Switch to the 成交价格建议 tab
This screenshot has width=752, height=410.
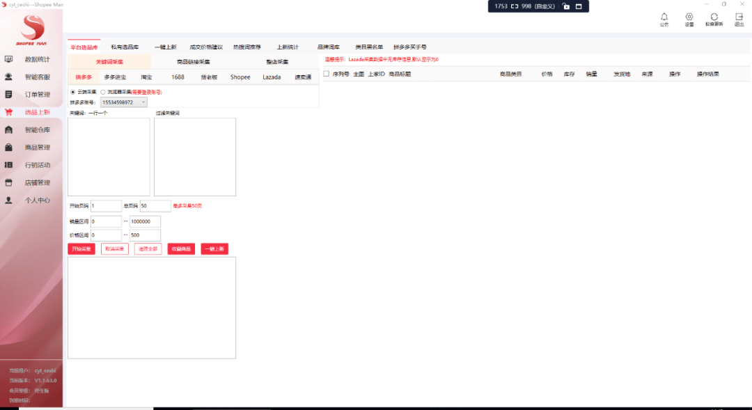point(206,47)
